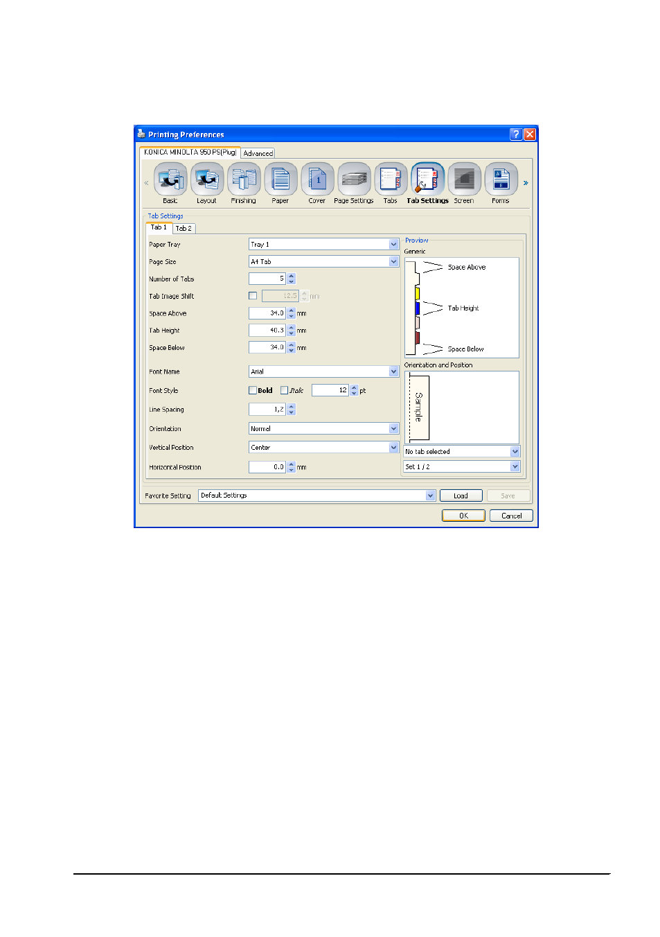Switch to the Tab 1 subtab

point(159,227)
